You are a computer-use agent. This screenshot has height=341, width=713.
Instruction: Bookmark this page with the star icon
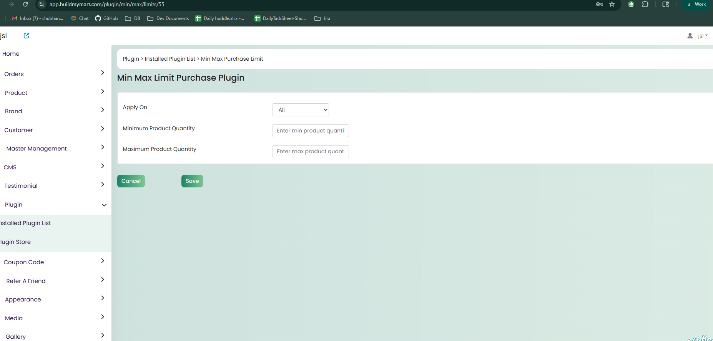[612, 4]
